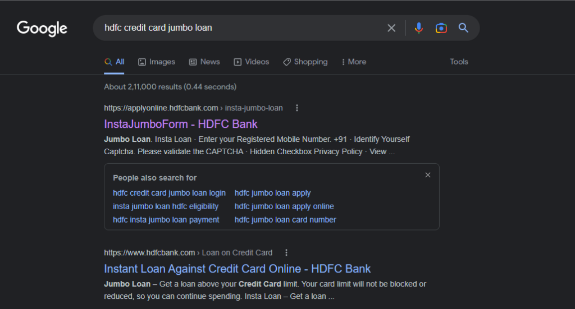
Task: Click the snippet starting 'Jumbo Loan. Insta Loan'
Action: click(257, 145)
